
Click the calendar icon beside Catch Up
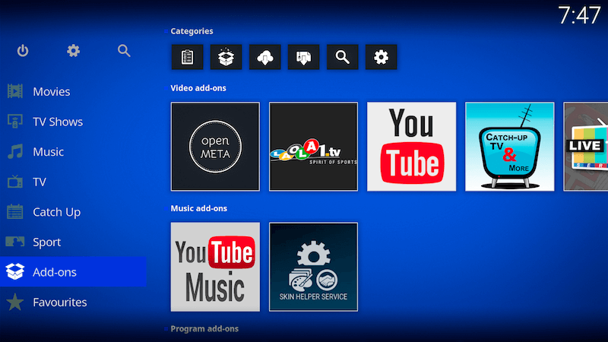click(x=15, y=212)
